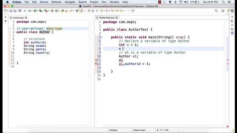Expand the Previous Annotation dropdown arrow

click(110, 11)
